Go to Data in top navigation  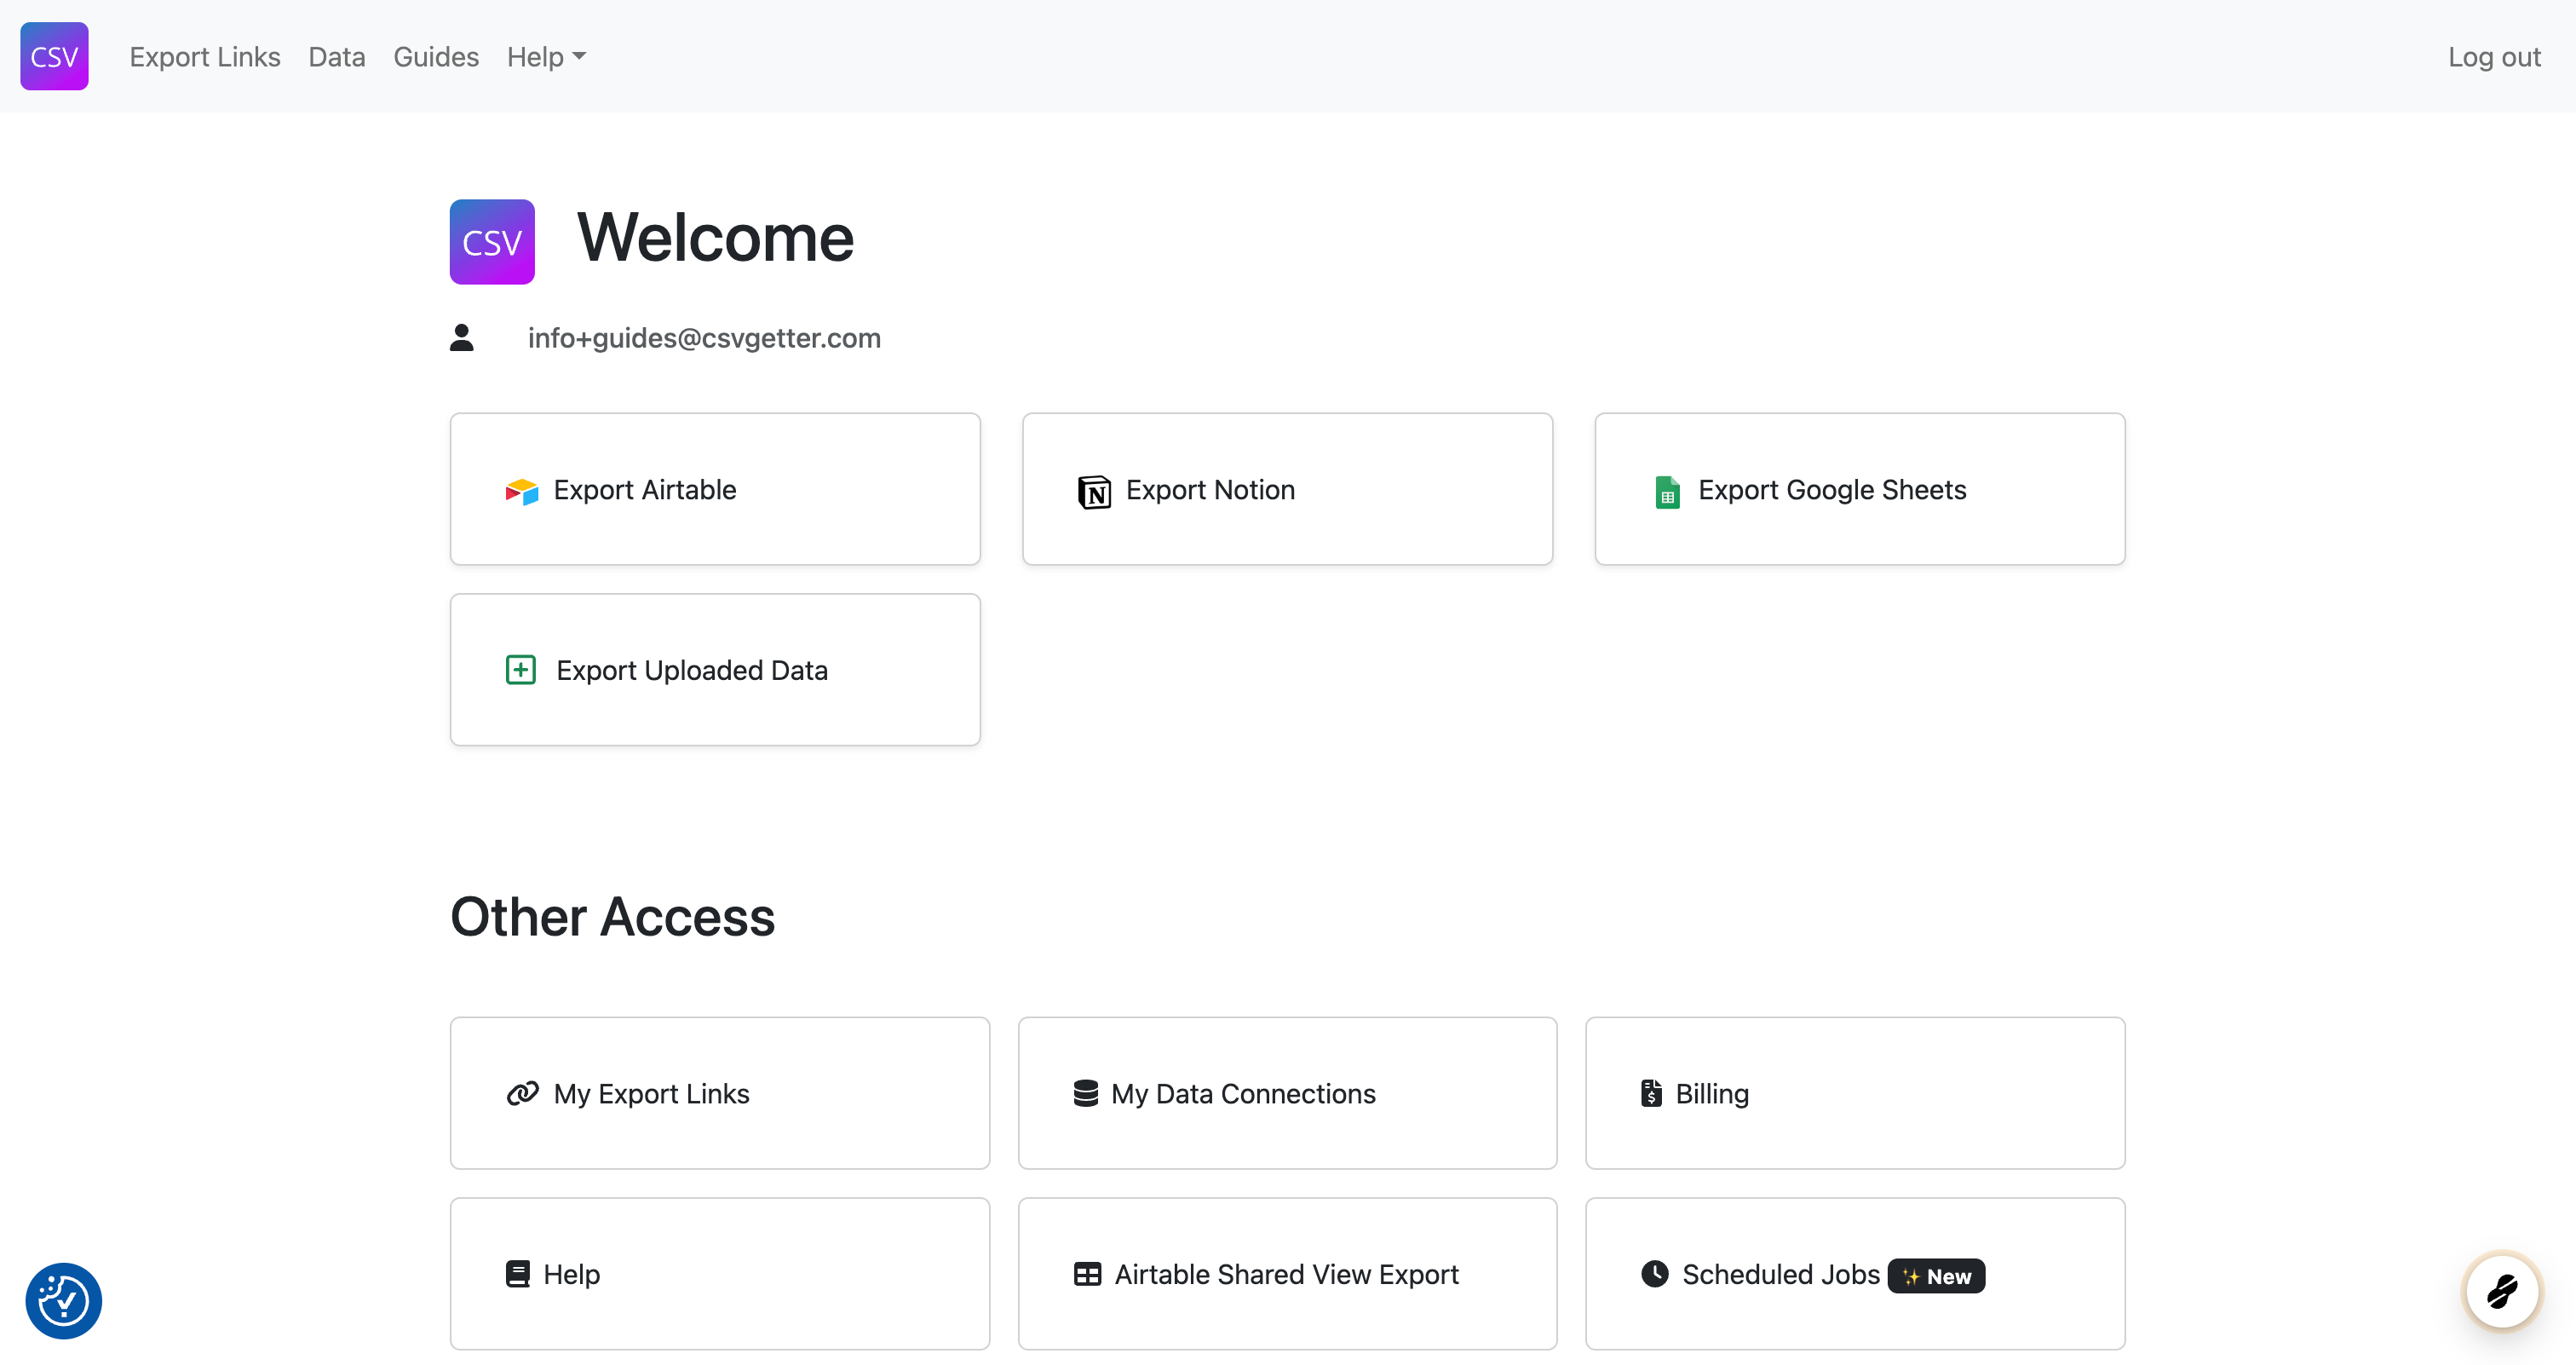(337, 57)
